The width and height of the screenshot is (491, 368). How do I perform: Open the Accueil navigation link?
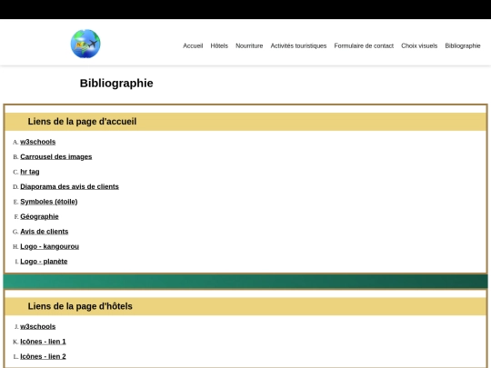pyautogui.click(x=193, y=45)
